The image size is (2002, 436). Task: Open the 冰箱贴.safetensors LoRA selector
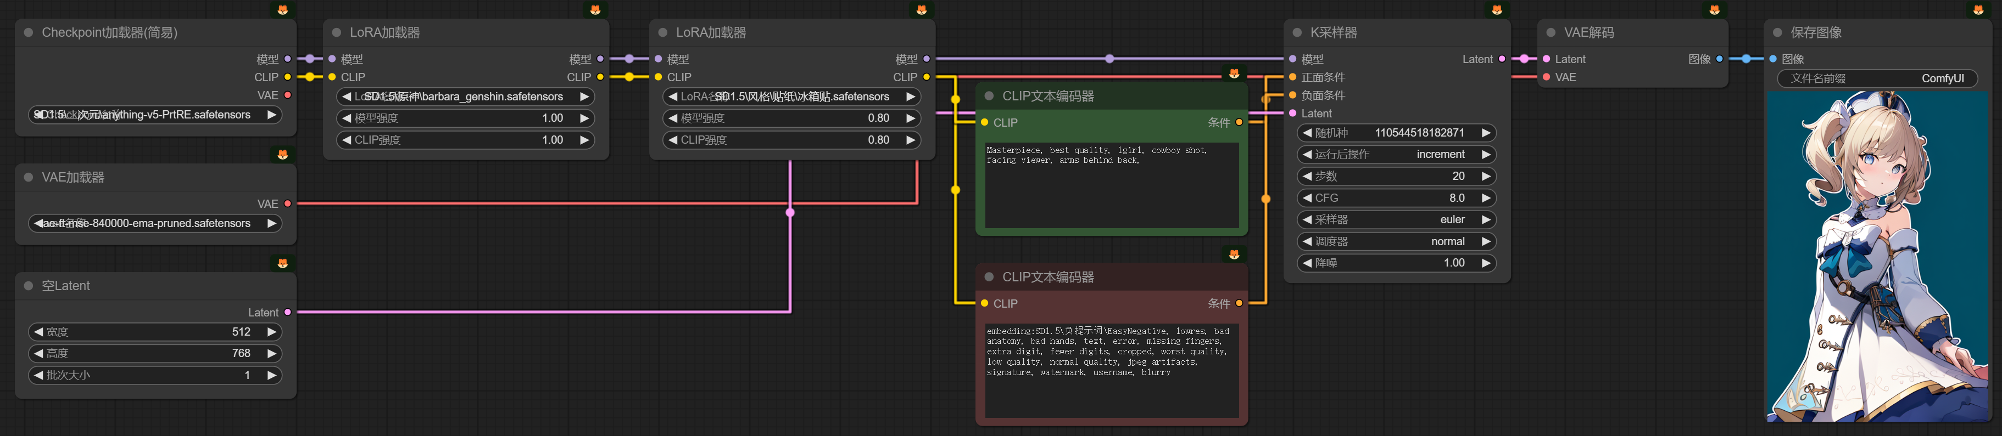792,97
